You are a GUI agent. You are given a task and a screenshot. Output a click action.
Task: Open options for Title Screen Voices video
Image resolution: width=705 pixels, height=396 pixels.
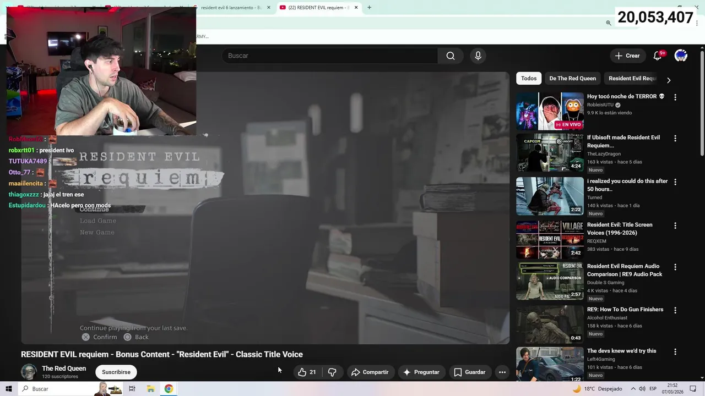[675, 226]
